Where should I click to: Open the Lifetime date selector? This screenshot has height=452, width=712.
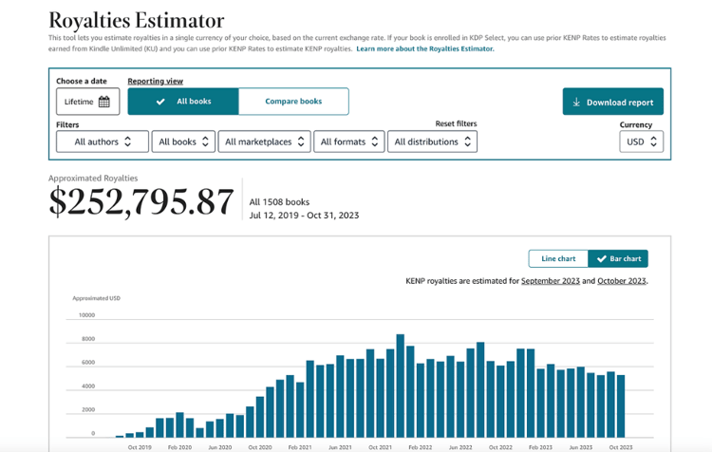(88, 102)
